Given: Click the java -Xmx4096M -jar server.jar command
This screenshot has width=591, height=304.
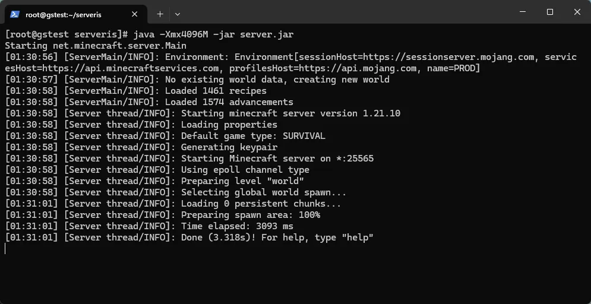Looking at the screenshot, I should point(213,34).
